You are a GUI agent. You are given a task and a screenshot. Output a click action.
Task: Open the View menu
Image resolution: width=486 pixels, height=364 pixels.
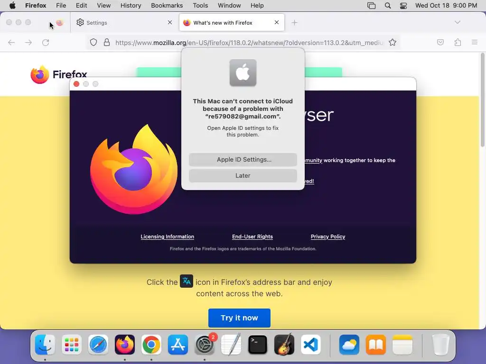pyautogui.click(x=103, y=5)
